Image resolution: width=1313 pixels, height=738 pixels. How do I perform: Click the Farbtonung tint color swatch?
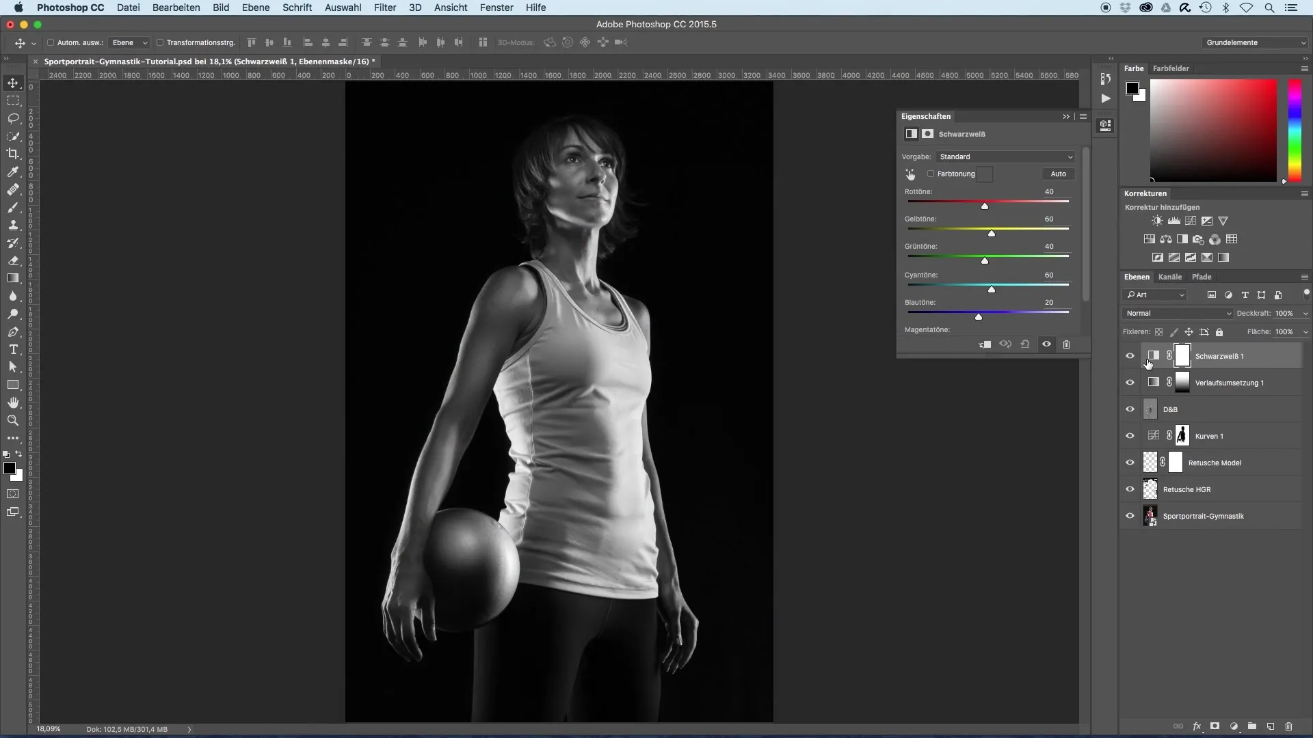click(985, 174)
